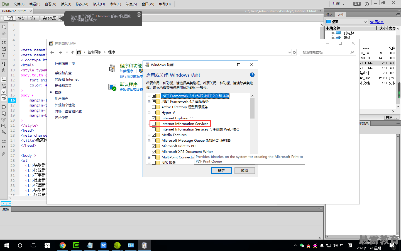Open the 插入(I) menu

click(x=66, y=4)
